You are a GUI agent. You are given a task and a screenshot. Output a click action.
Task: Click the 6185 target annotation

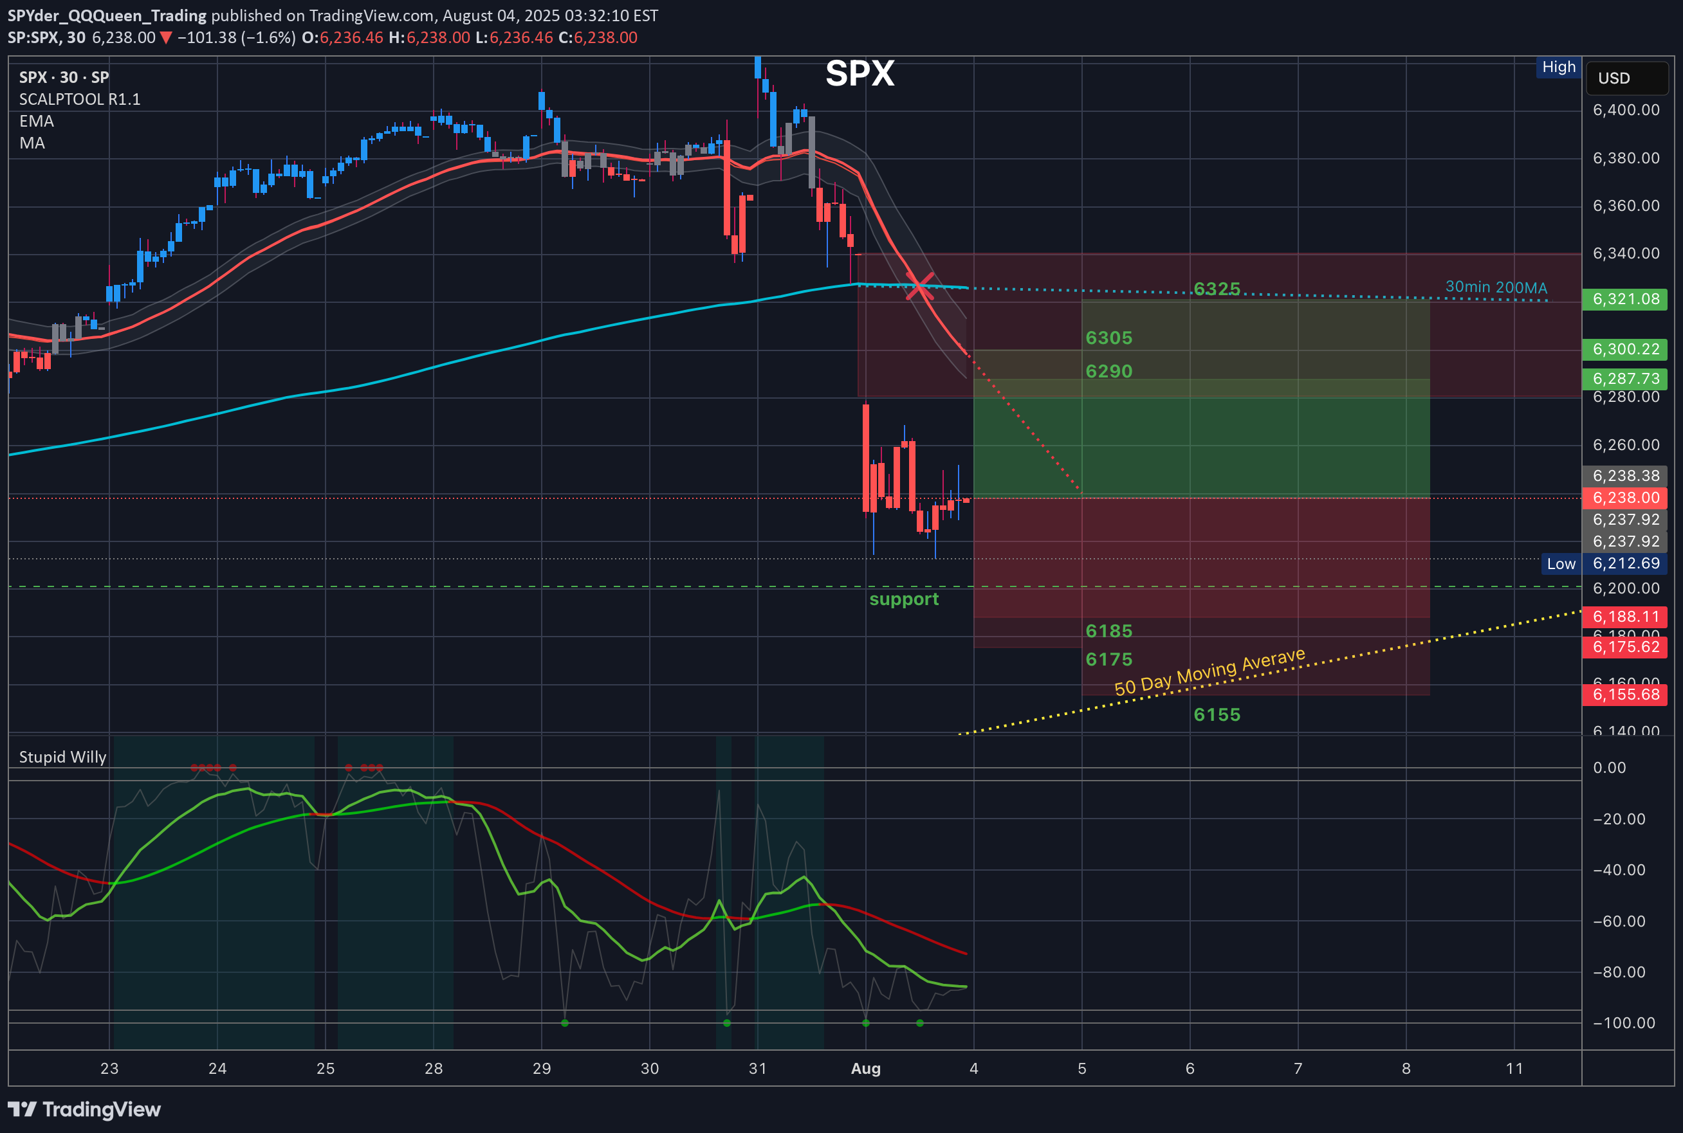tap(1109, 631)
